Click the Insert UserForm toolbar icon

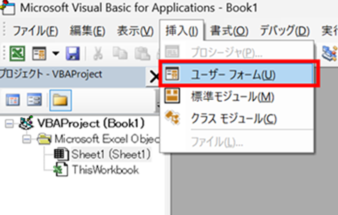[39, 53]
